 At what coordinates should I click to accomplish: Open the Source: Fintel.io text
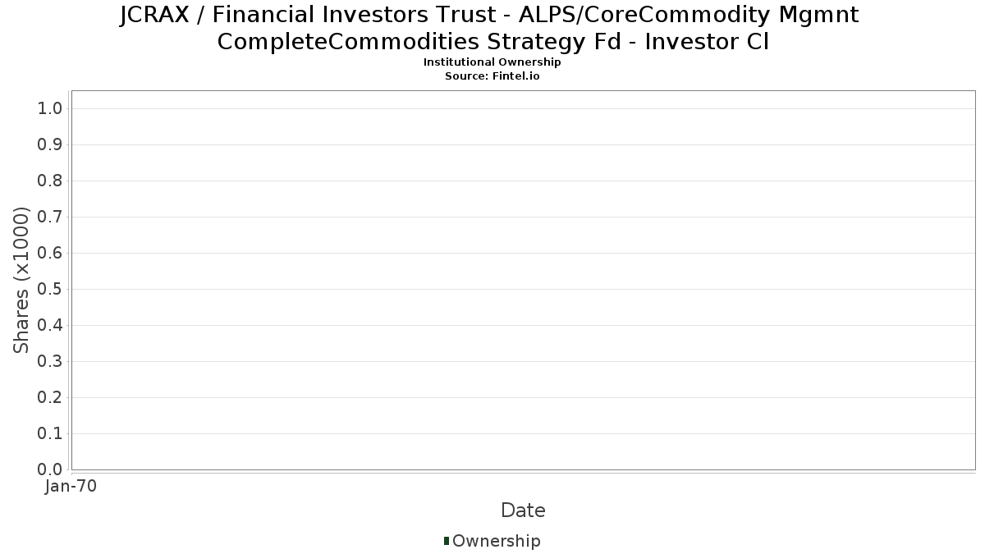(492, 76)
